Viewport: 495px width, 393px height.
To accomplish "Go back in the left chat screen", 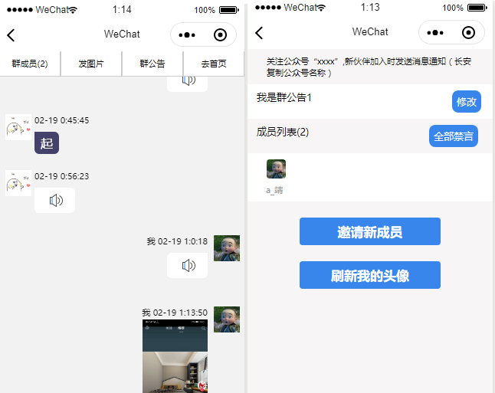I will 11,35.
